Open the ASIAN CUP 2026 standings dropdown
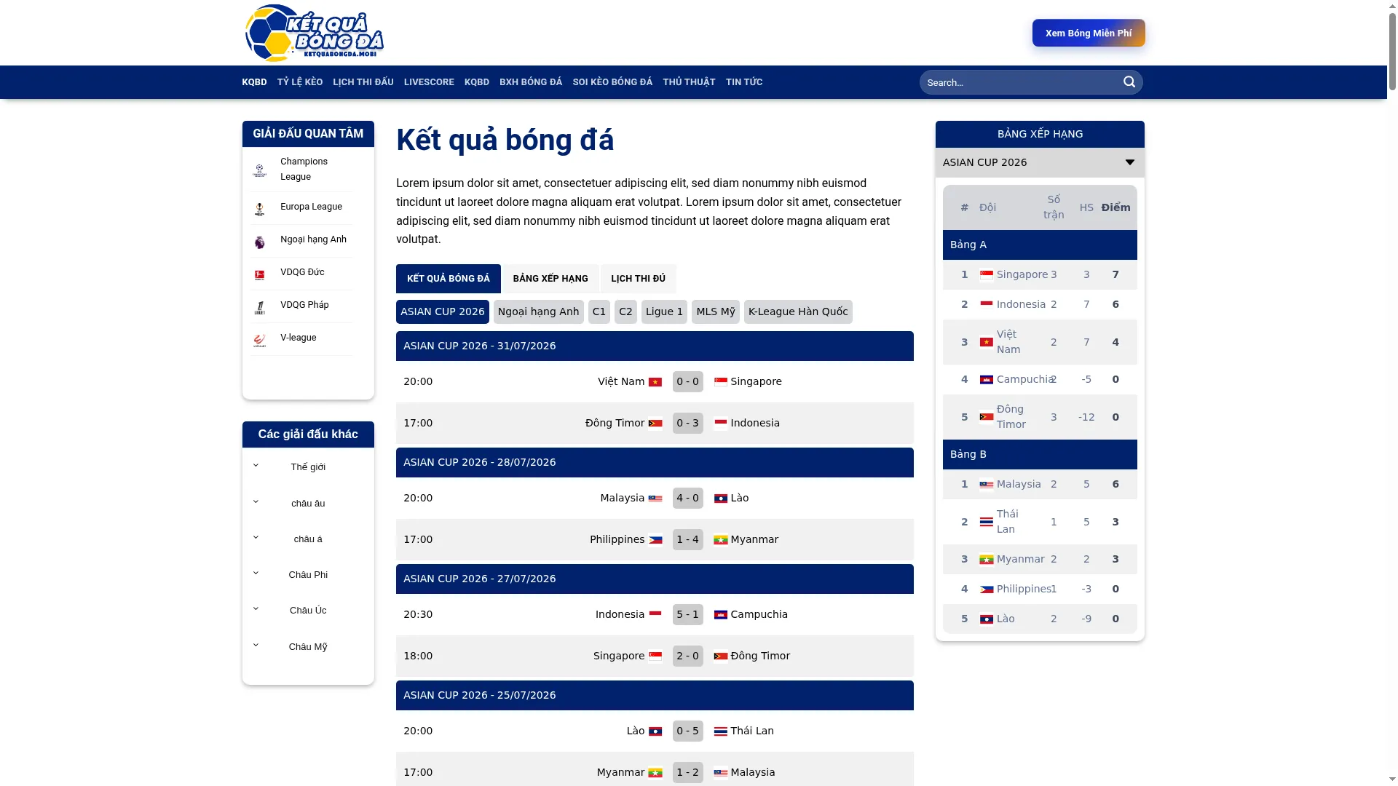The width and height of the screenshot is (1398, 786). [1040, 162]
